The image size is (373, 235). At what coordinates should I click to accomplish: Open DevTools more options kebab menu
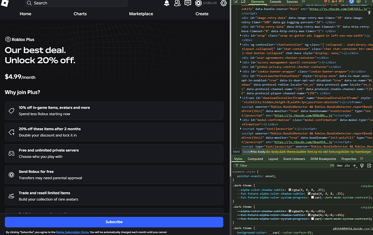click(x=366, y=2)
